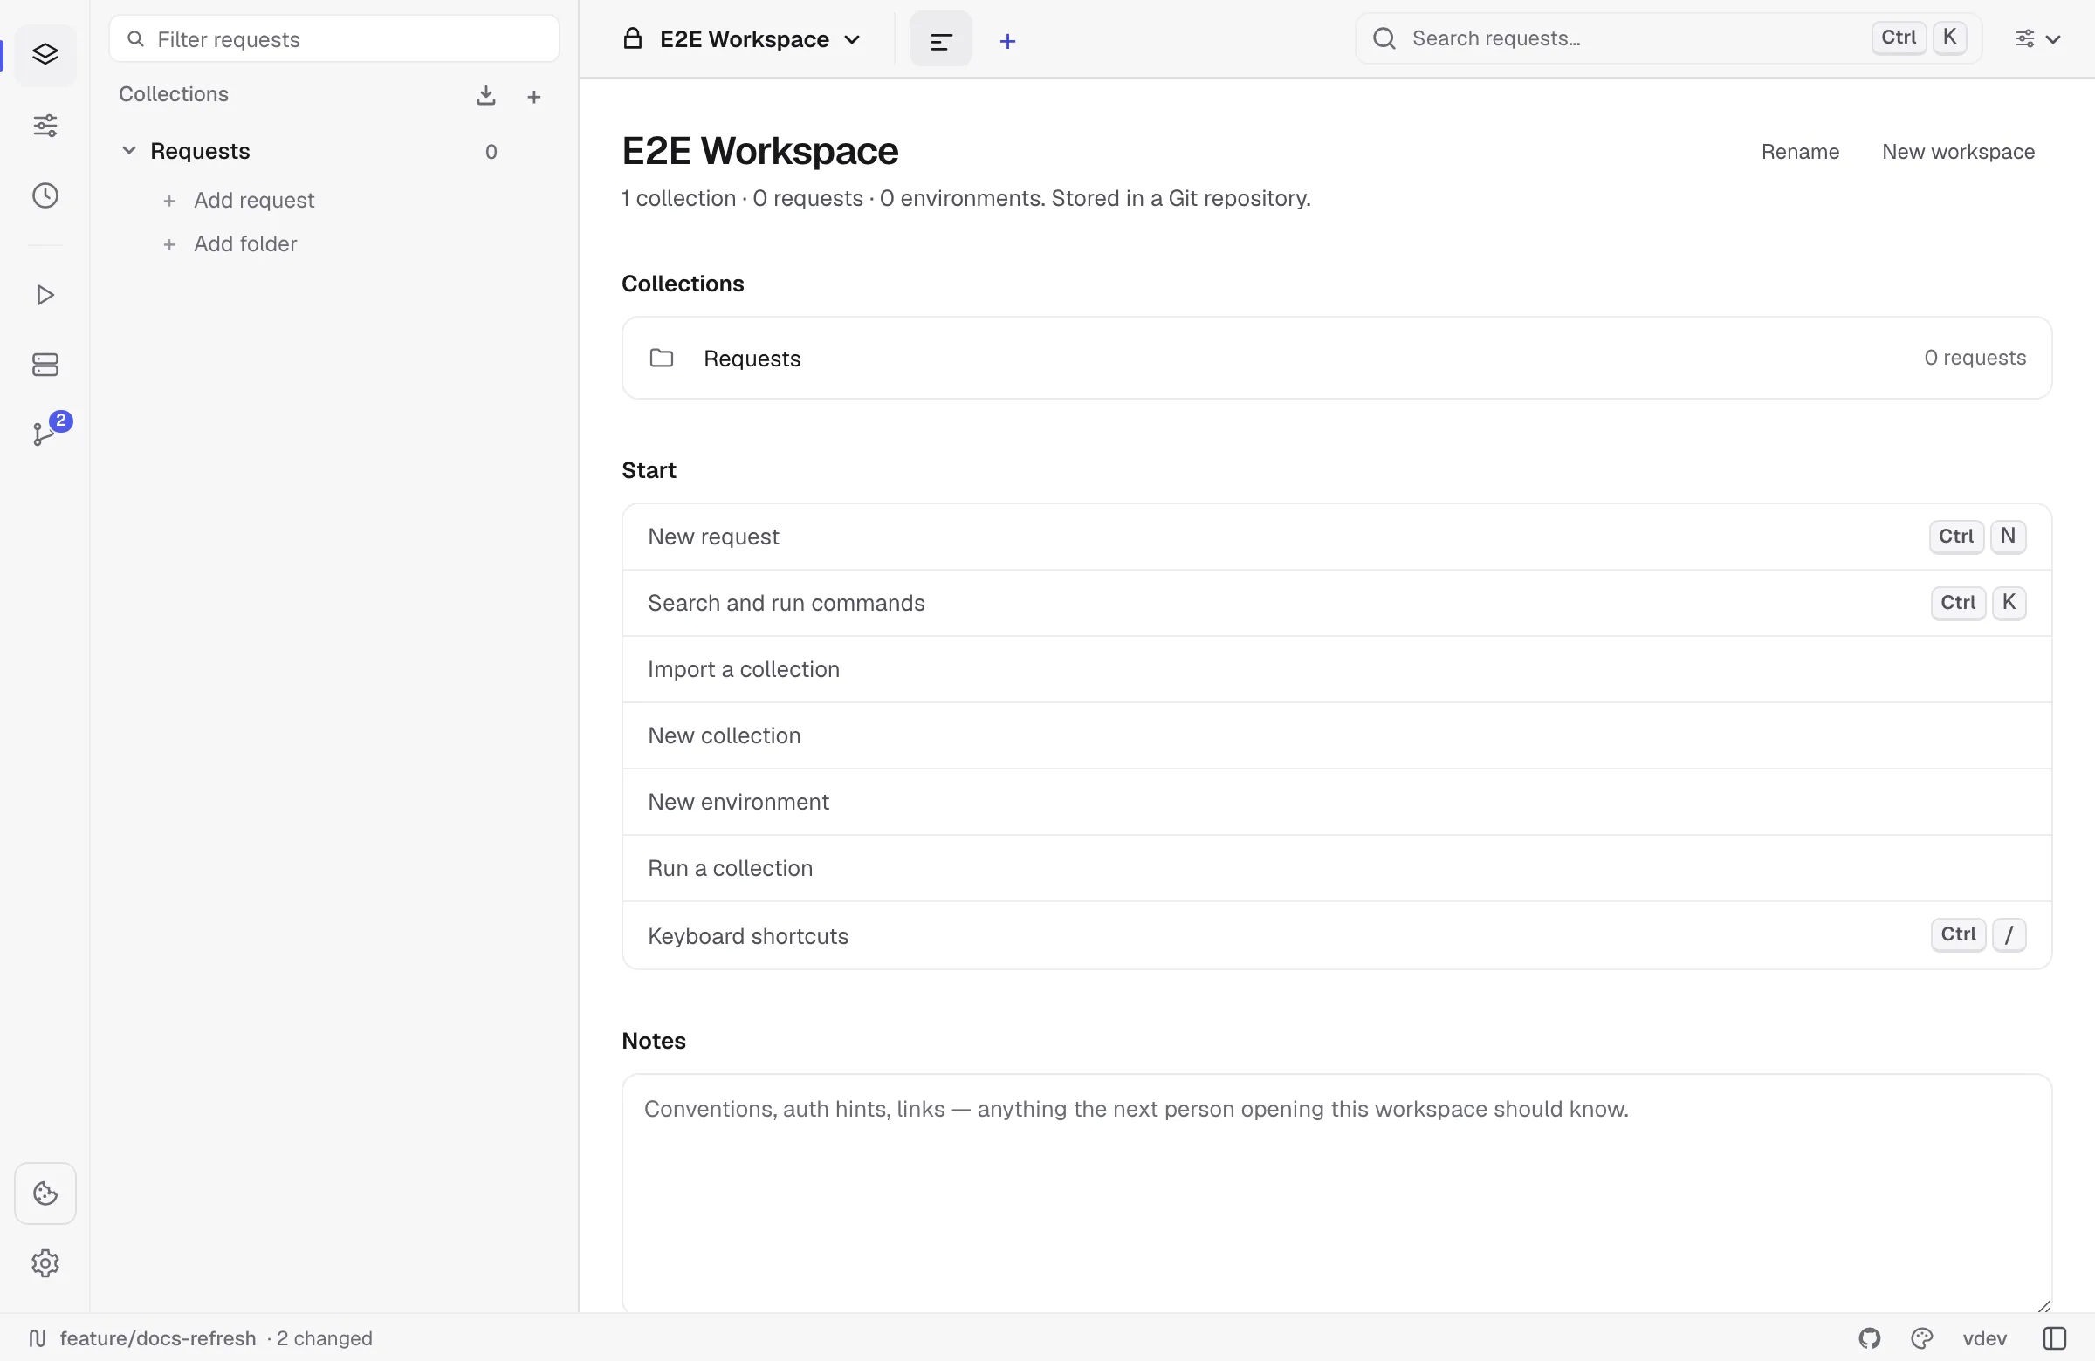Open a new tab with blue plus

tap(1008, 41)
